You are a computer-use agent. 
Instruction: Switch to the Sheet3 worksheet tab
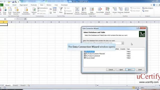pos(23,85)
